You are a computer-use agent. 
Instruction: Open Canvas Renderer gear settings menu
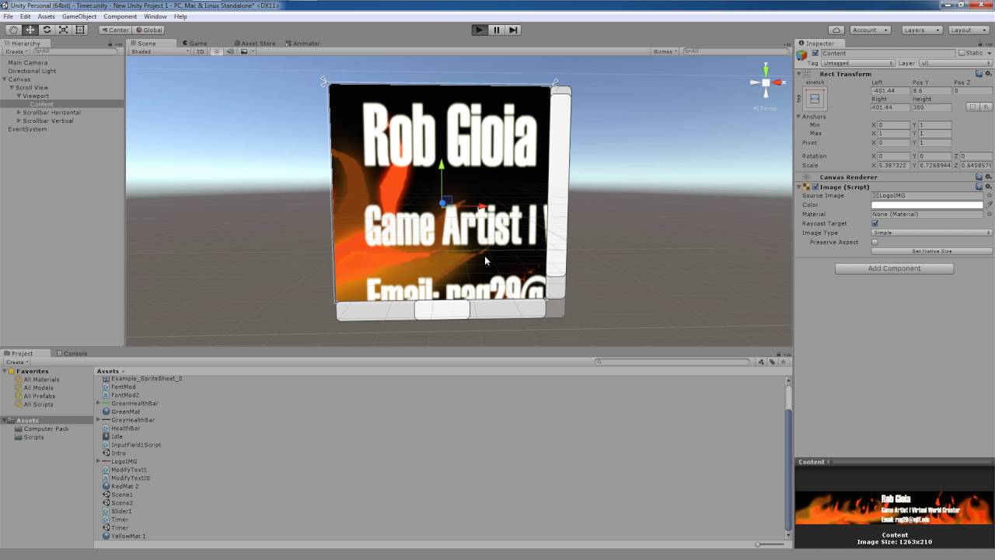(x=989, y=177)
